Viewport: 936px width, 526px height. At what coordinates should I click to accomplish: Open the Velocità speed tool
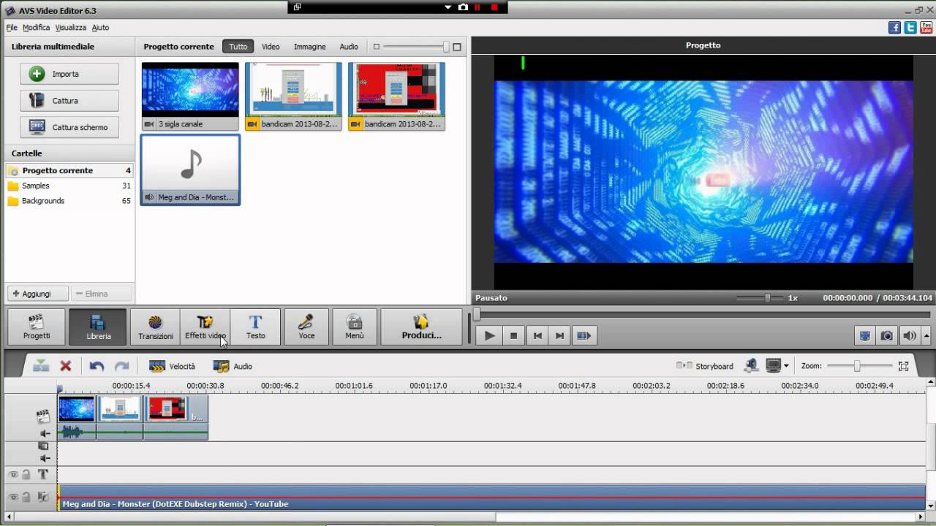point(173,366)
